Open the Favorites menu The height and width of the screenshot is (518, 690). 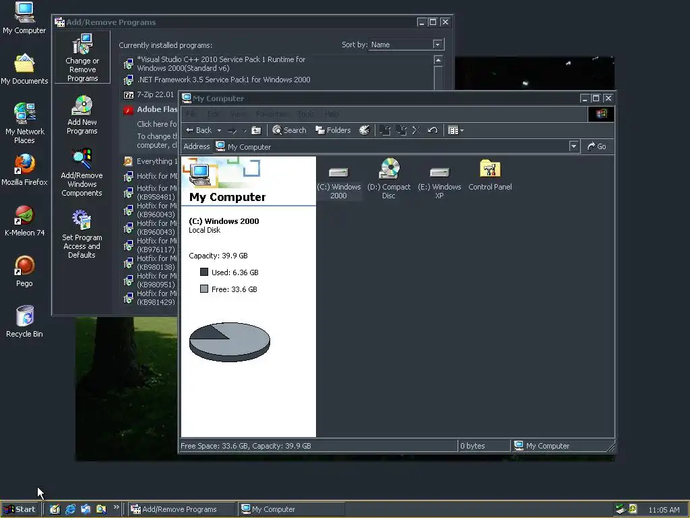click(271, 114)
